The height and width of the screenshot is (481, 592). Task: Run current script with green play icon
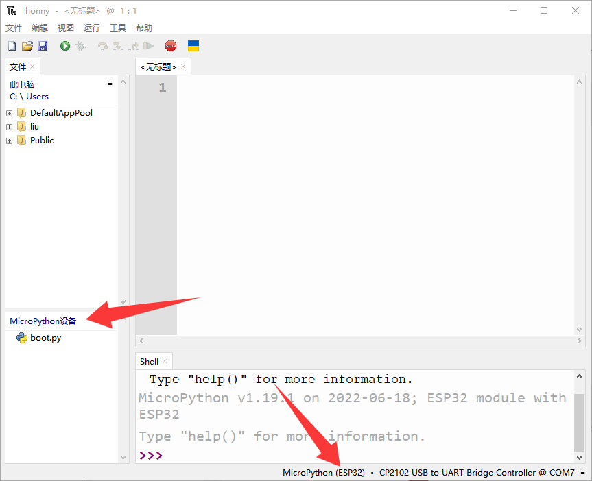pyautogui.click(x=65, y=46)
